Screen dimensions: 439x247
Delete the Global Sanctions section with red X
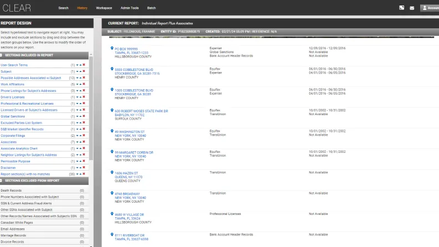[x=84, y=116]
